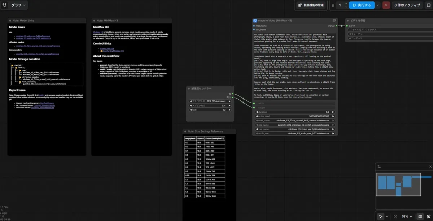Open 拡張機能の管理 extensions manager
This screenshot has height=221, width=433.
point(311,5)
